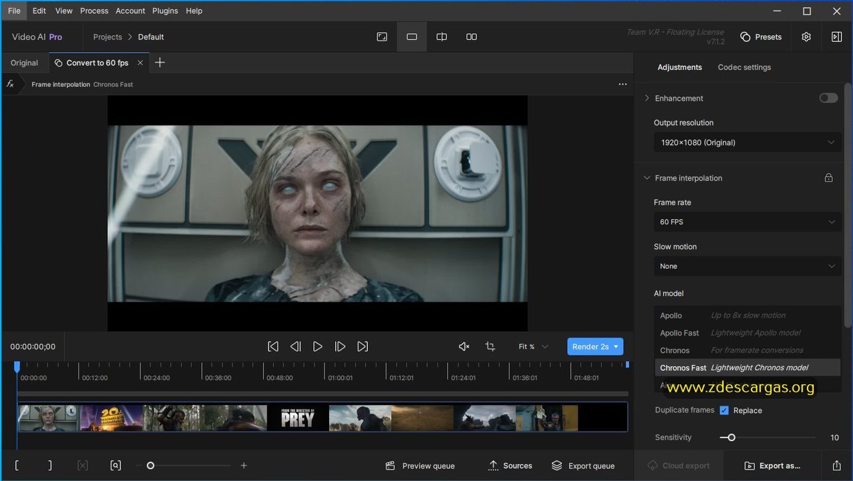Screen dimensions: 853x481
Task: Click the 20th Century logo timeline thumbnail
Action: pos(111,418)
